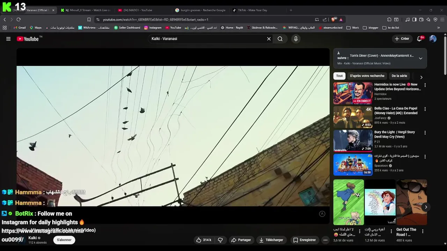Show hidden bookmarks with the double chevron
Screen dimensions: 447x251
(439, 28)
